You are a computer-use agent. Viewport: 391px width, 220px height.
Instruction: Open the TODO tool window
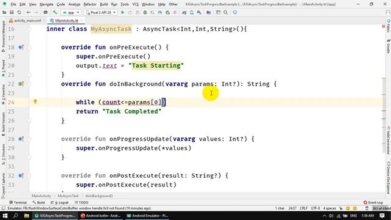click(x=81, y=202)
